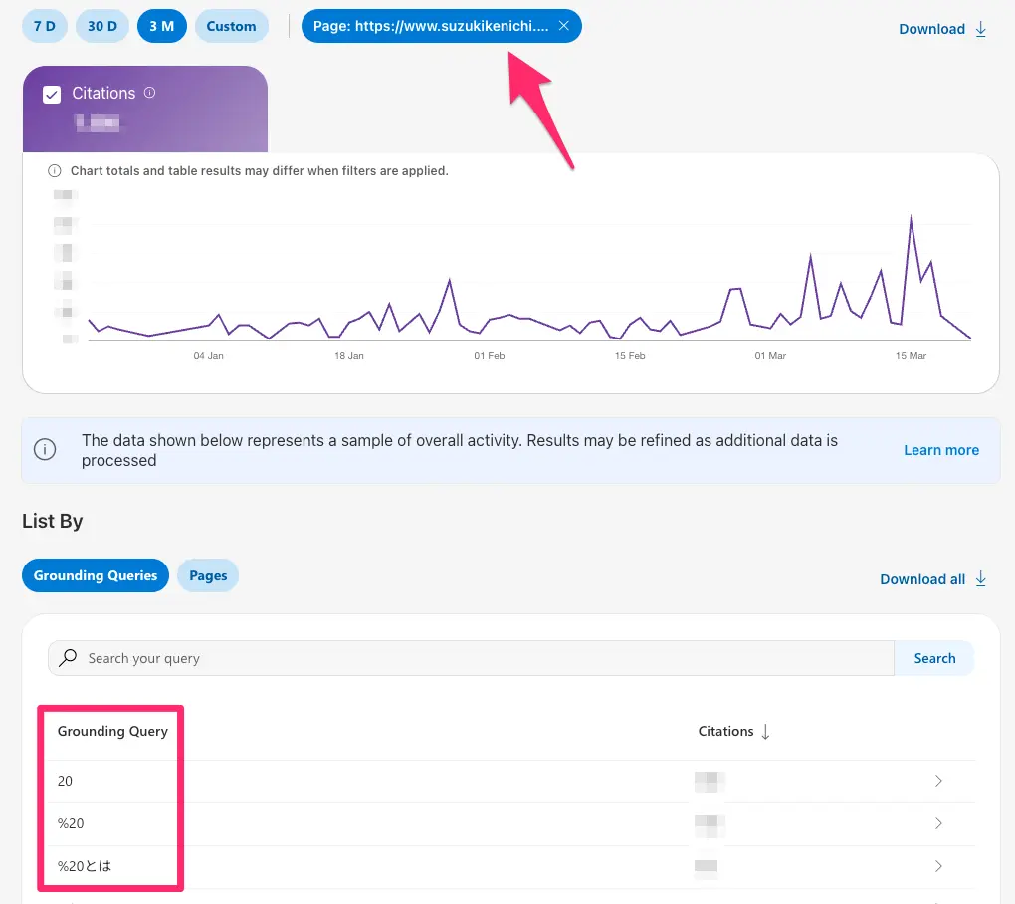This screenshot has width=1015, height=904.
Task: Switch to the Grounding Queries tab
Action: [96, 575]
